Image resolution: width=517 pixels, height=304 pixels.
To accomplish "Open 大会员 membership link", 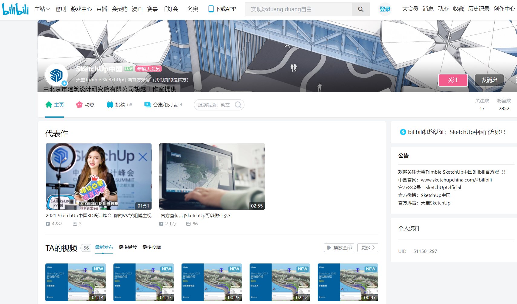I will (x=410, y=9).
